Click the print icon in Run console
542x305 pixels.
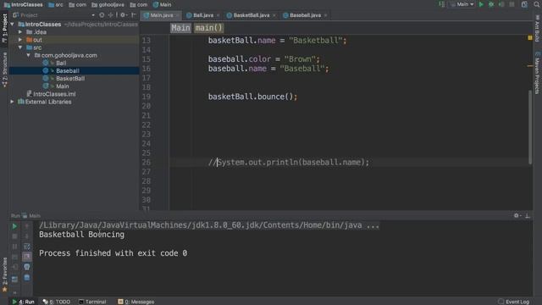(x=26, y=267)
